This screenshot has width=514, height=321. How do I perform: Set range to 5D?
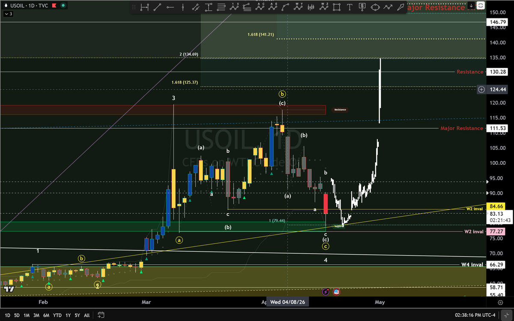point(17,315)
